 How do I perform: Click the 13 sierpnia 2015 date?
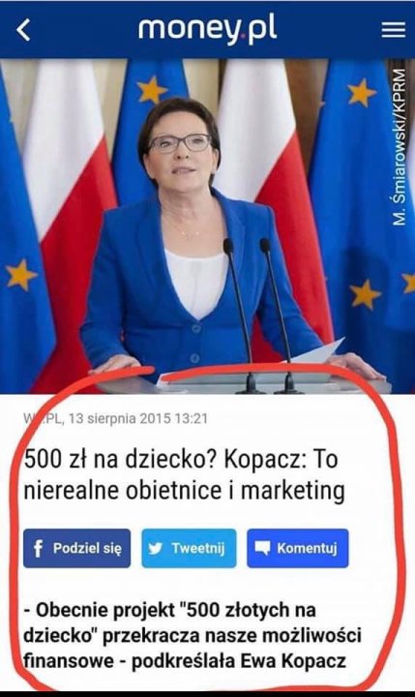coord(120,419)
